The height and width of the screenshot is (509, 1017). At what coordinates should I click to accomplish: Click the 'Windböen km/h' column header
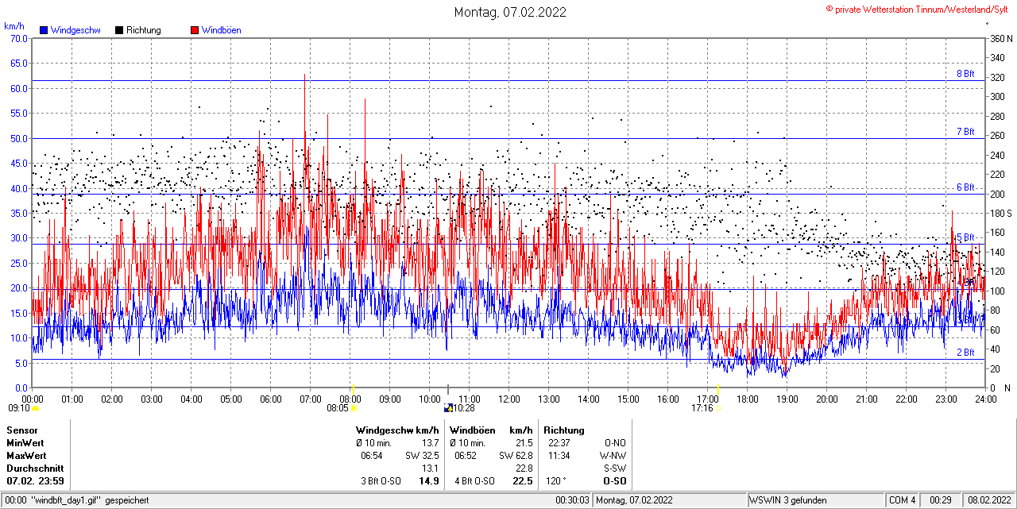click(x=491, y=430)
